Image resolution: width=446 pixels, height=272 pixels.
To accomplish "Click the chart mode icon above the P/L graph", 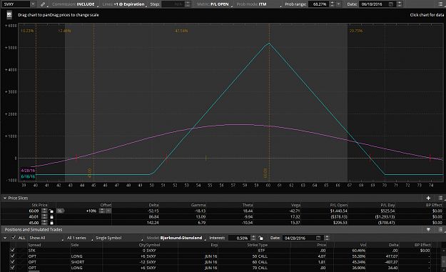I will [9, 15].
